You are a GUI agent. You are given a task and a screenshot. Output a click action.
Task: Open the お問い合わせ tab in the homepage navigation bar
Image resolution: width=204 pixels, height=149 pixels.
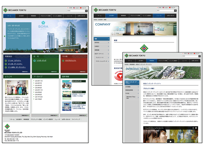click(x=82, y=16)
